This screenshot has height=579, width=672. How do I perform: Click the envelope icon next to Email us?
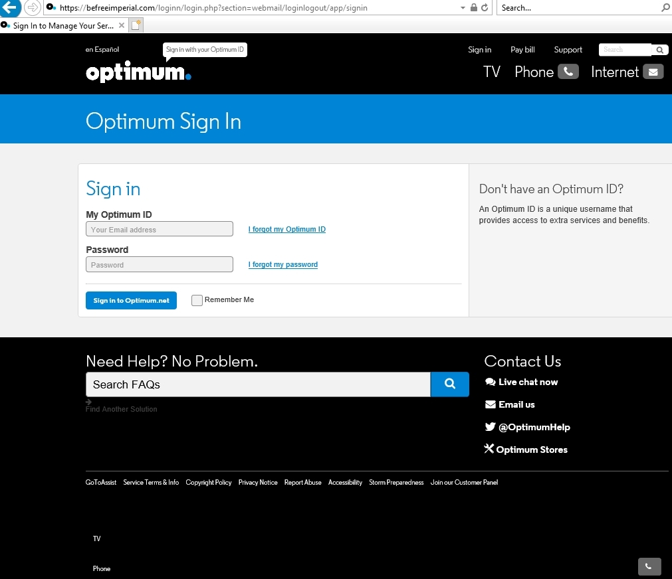(491, 404)
